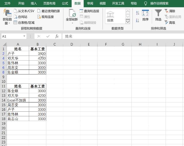Expand the Name Box dropdown arrow

point(24,36)
